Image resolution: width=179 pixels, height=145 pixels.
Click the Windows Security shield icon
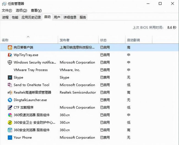tap(10, 62)
